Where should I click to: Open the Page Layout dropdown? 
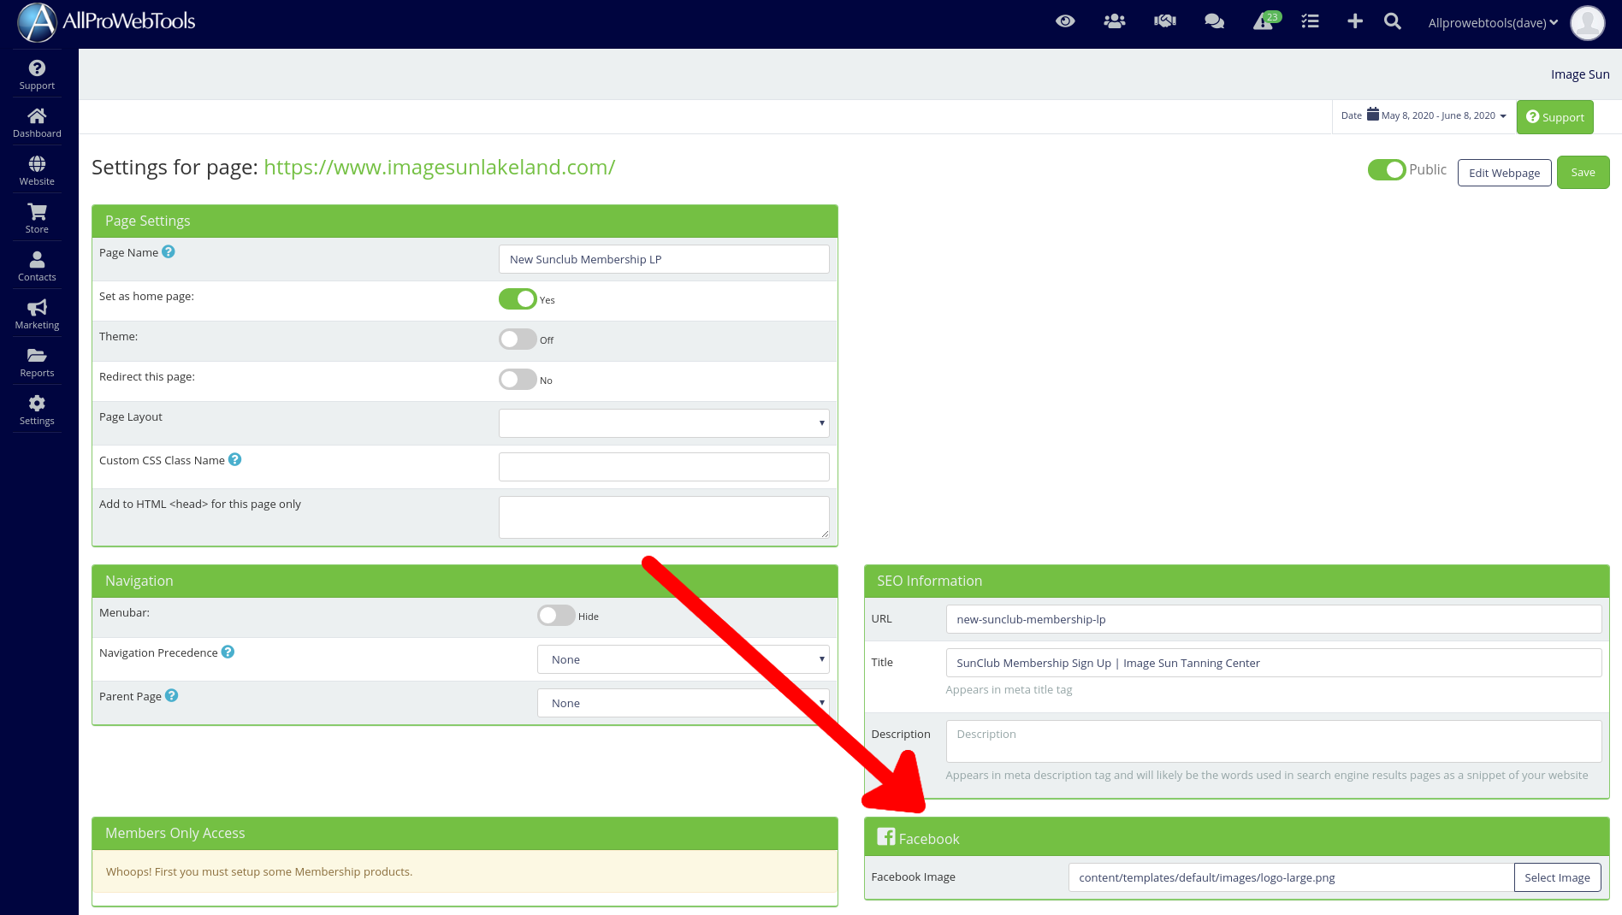(664, 423)
